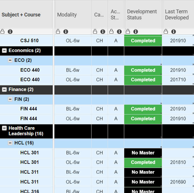Click No Master status for HCL 301 BL-6w
The height and width of the screenshot is (193, 194).
tap(143, 153)
